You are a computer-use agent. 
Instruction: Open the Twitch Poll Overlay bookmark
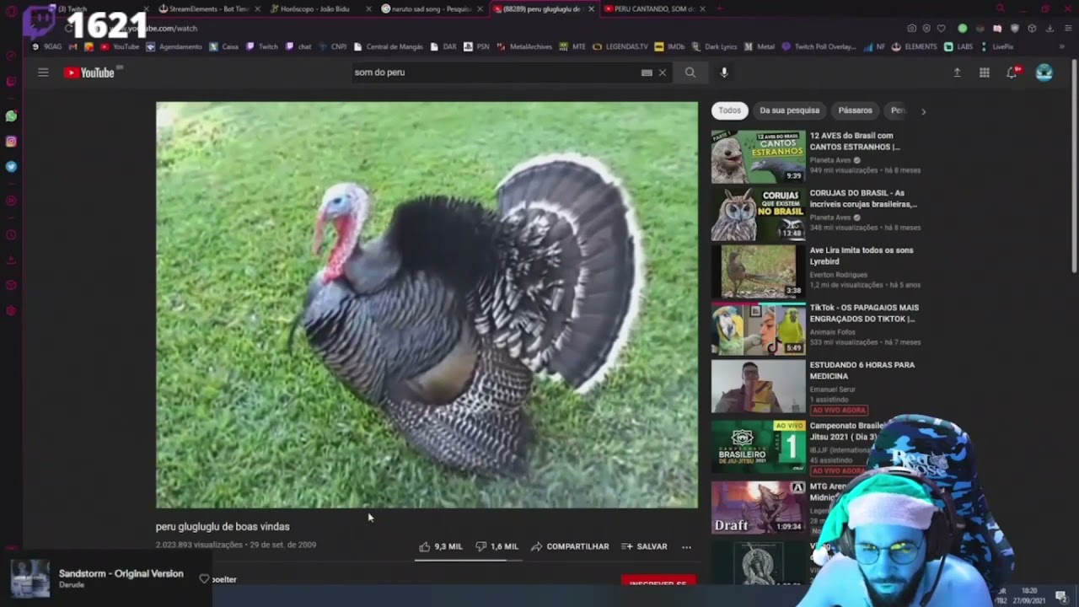click(819, 46)
